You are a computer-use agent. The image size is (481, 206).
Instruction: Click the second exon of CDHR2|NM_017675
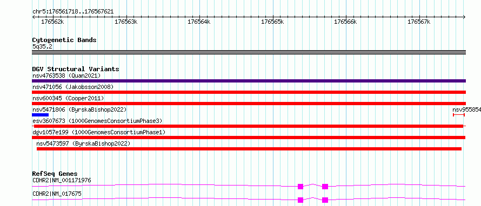tap(325, 200)
